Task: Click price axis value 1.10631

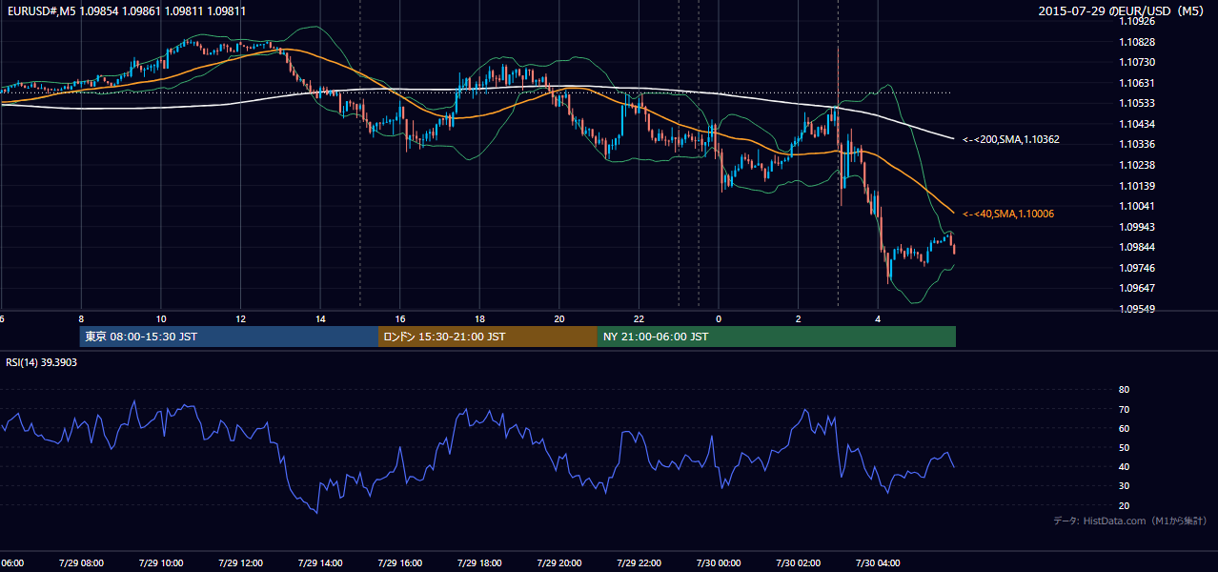Action: (1137, 83)
